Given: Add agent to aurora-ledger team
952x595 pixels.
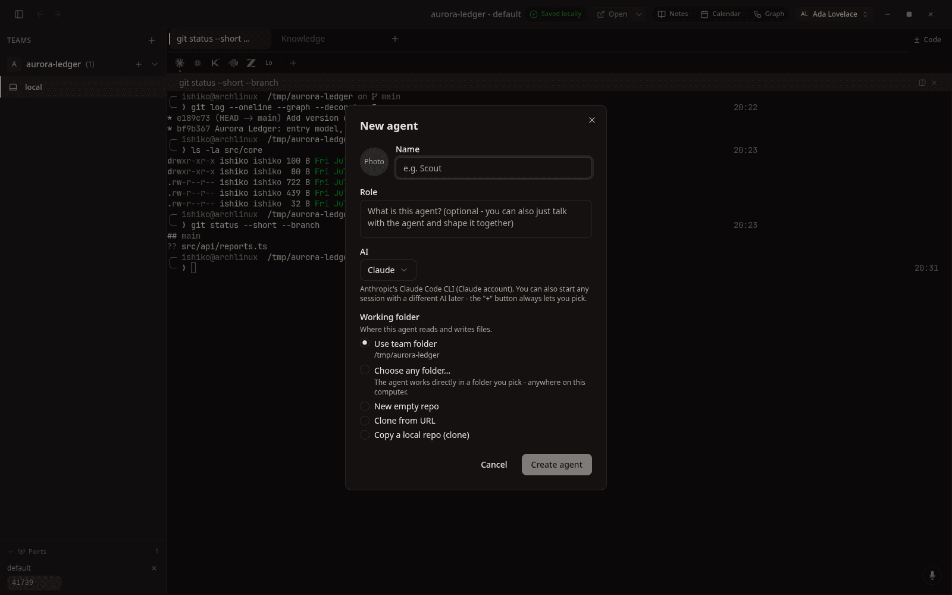Looking at the screenshot, I should click(139, 64).
